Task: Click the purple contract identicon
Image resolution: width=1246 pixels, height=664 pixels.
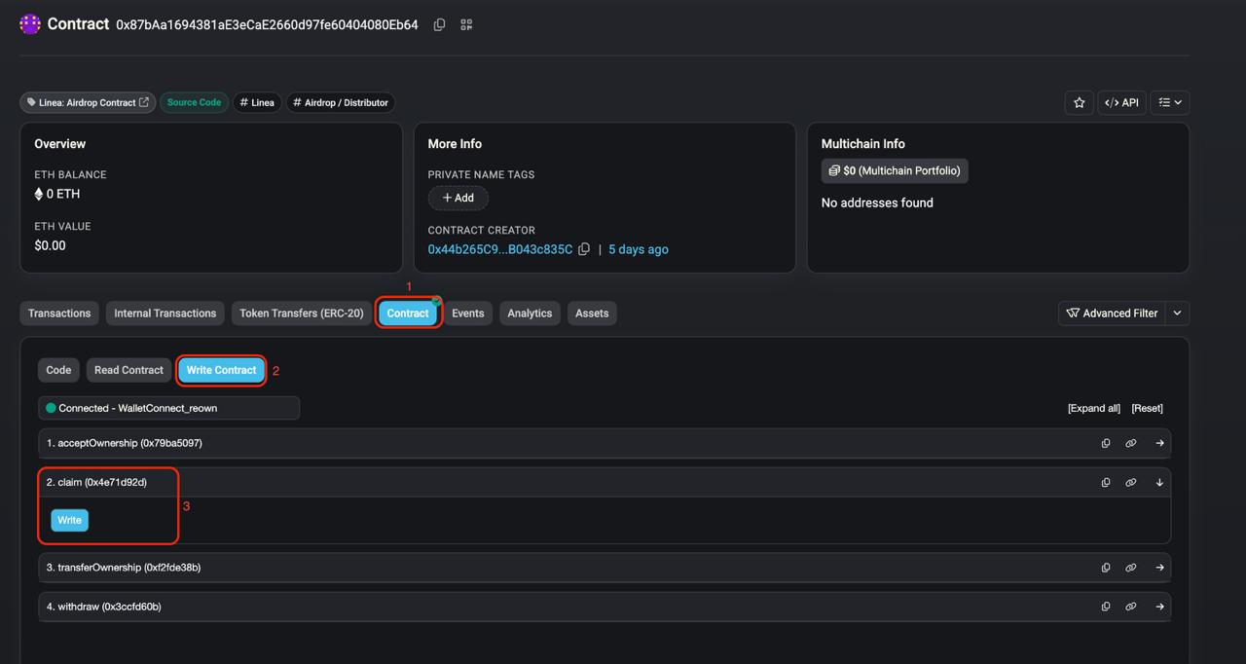Action: pos(30,24)
